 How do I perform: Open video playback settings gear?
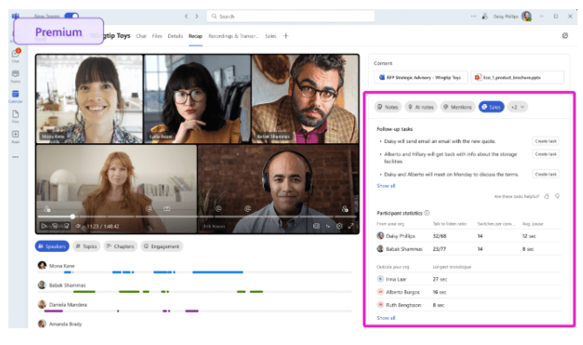[x=339, y=226]
